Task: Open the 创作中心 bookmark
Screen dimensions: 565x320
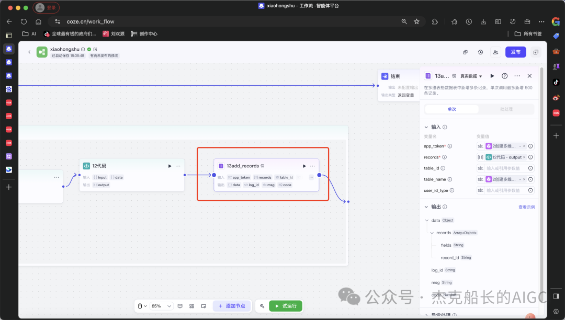Action: point(144,34)
